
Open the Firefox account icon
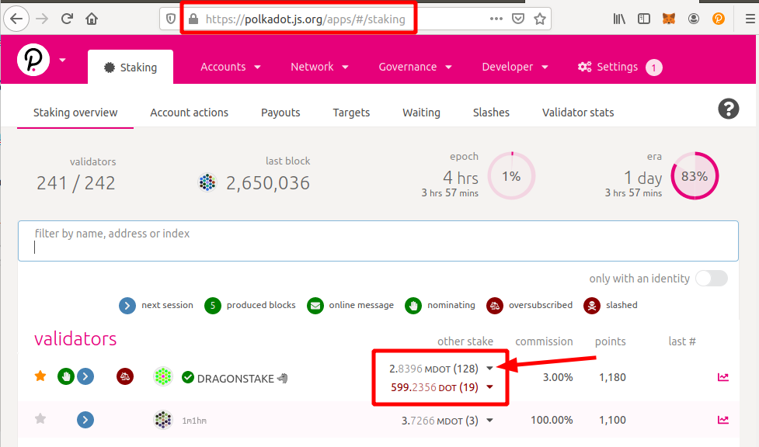click(694, 19)
